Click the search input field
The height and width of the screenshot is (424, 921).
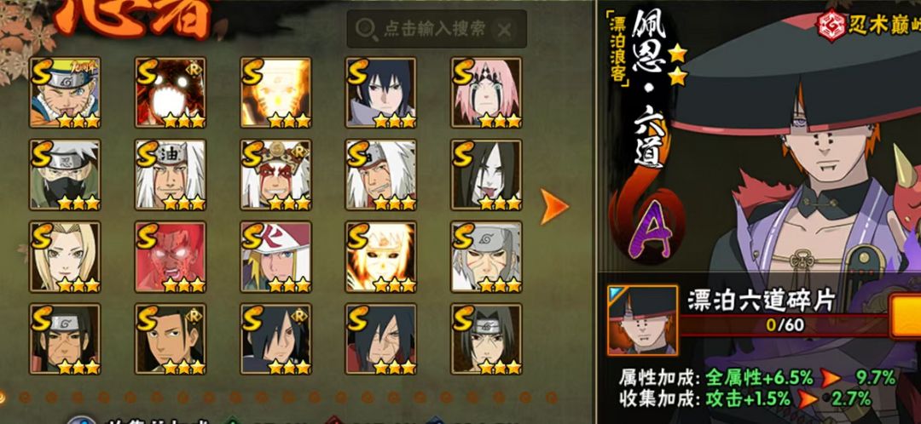pyautogui.click(x=437, y=29)
